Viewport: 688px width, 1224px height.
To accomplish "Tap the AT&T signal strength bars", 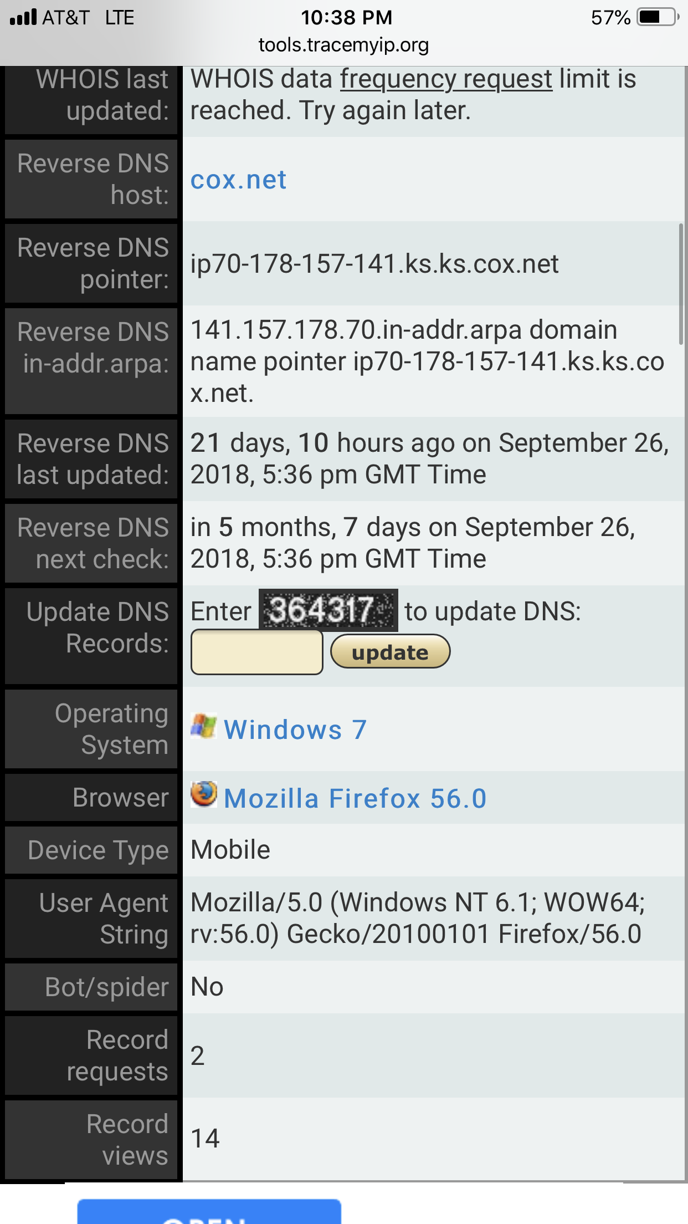I will point(23,17).
